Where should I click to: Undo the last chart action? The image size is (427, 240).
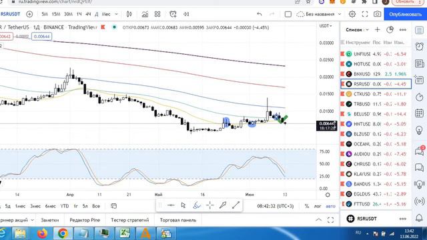[x=260, y=14]
